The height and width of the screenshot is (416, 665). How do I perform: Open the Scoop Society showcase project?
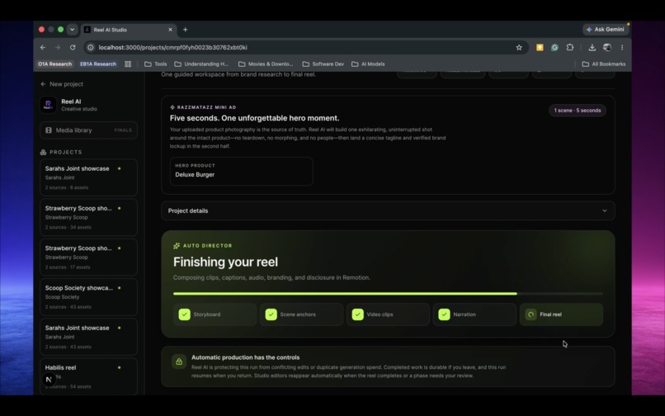[x=88, y=296]
